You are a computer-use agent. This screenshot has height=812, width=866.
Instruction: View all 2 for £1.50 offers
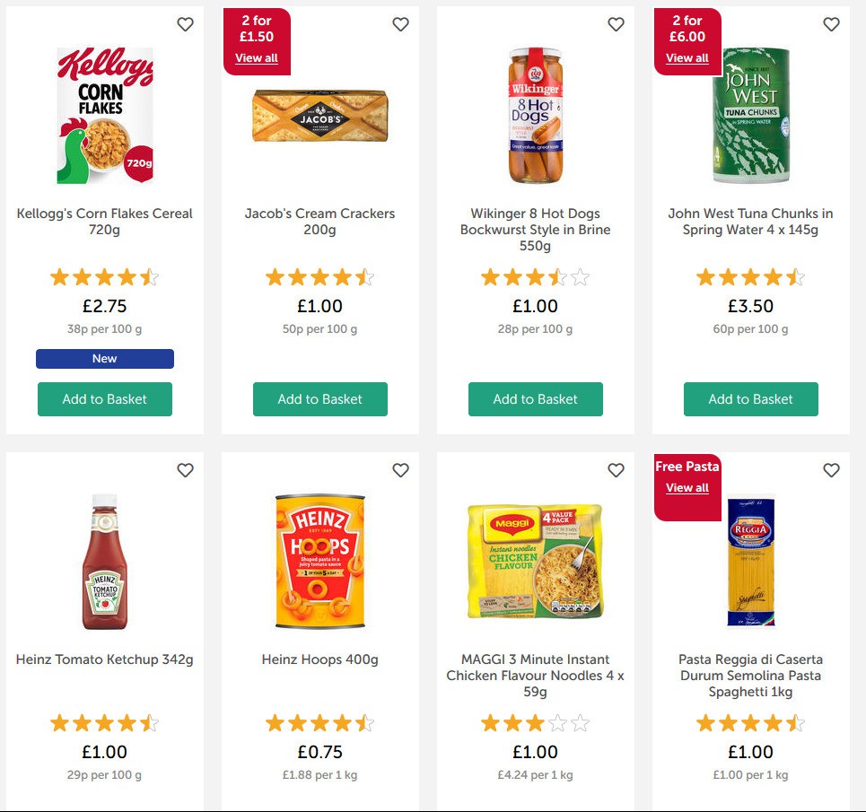pyautogui.click(x=257, y=58)
